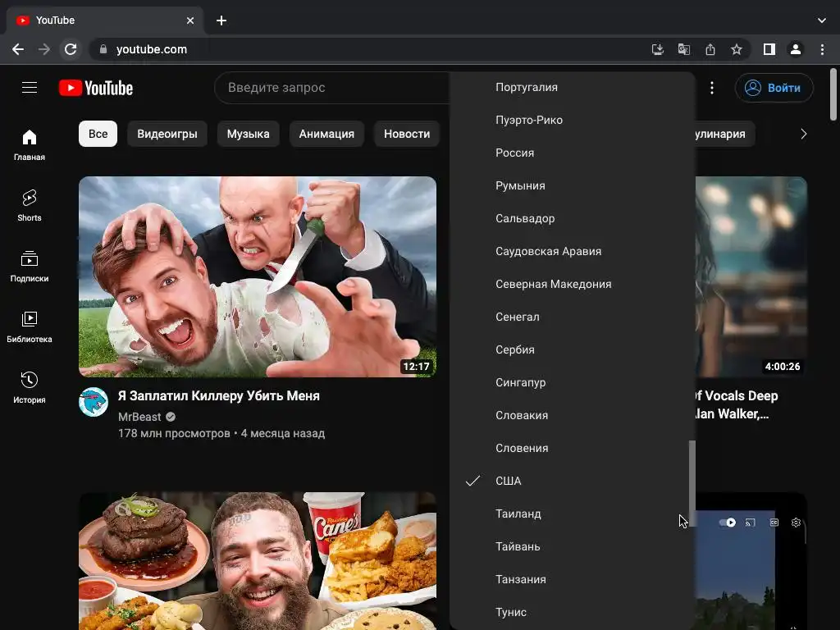Click the subtitles icon in preview player
840x630 pixels.
coord(774,523)
